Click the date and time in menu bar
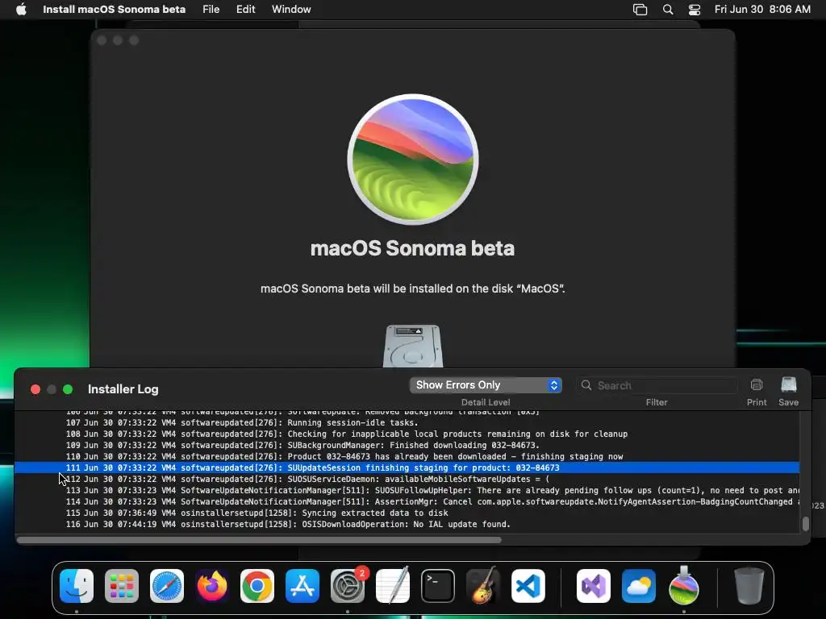This screenshot has height=619, width=826. point(762,10)
